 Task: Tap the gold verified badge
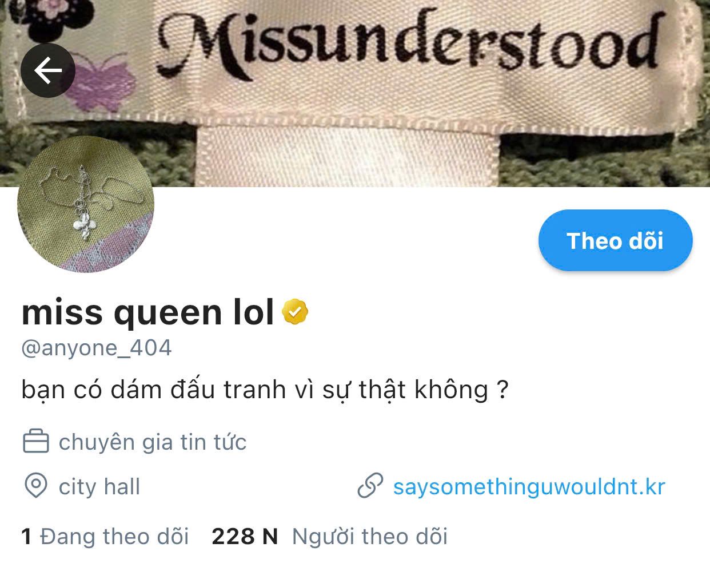[295, 312]
